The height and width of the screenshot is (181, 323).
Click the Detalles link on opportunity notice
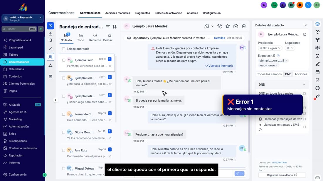tap(219, 38)
